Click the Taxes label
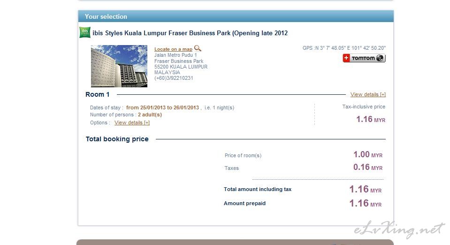The image size is (450, 245). pyautogui.click(x=232, y=168)
